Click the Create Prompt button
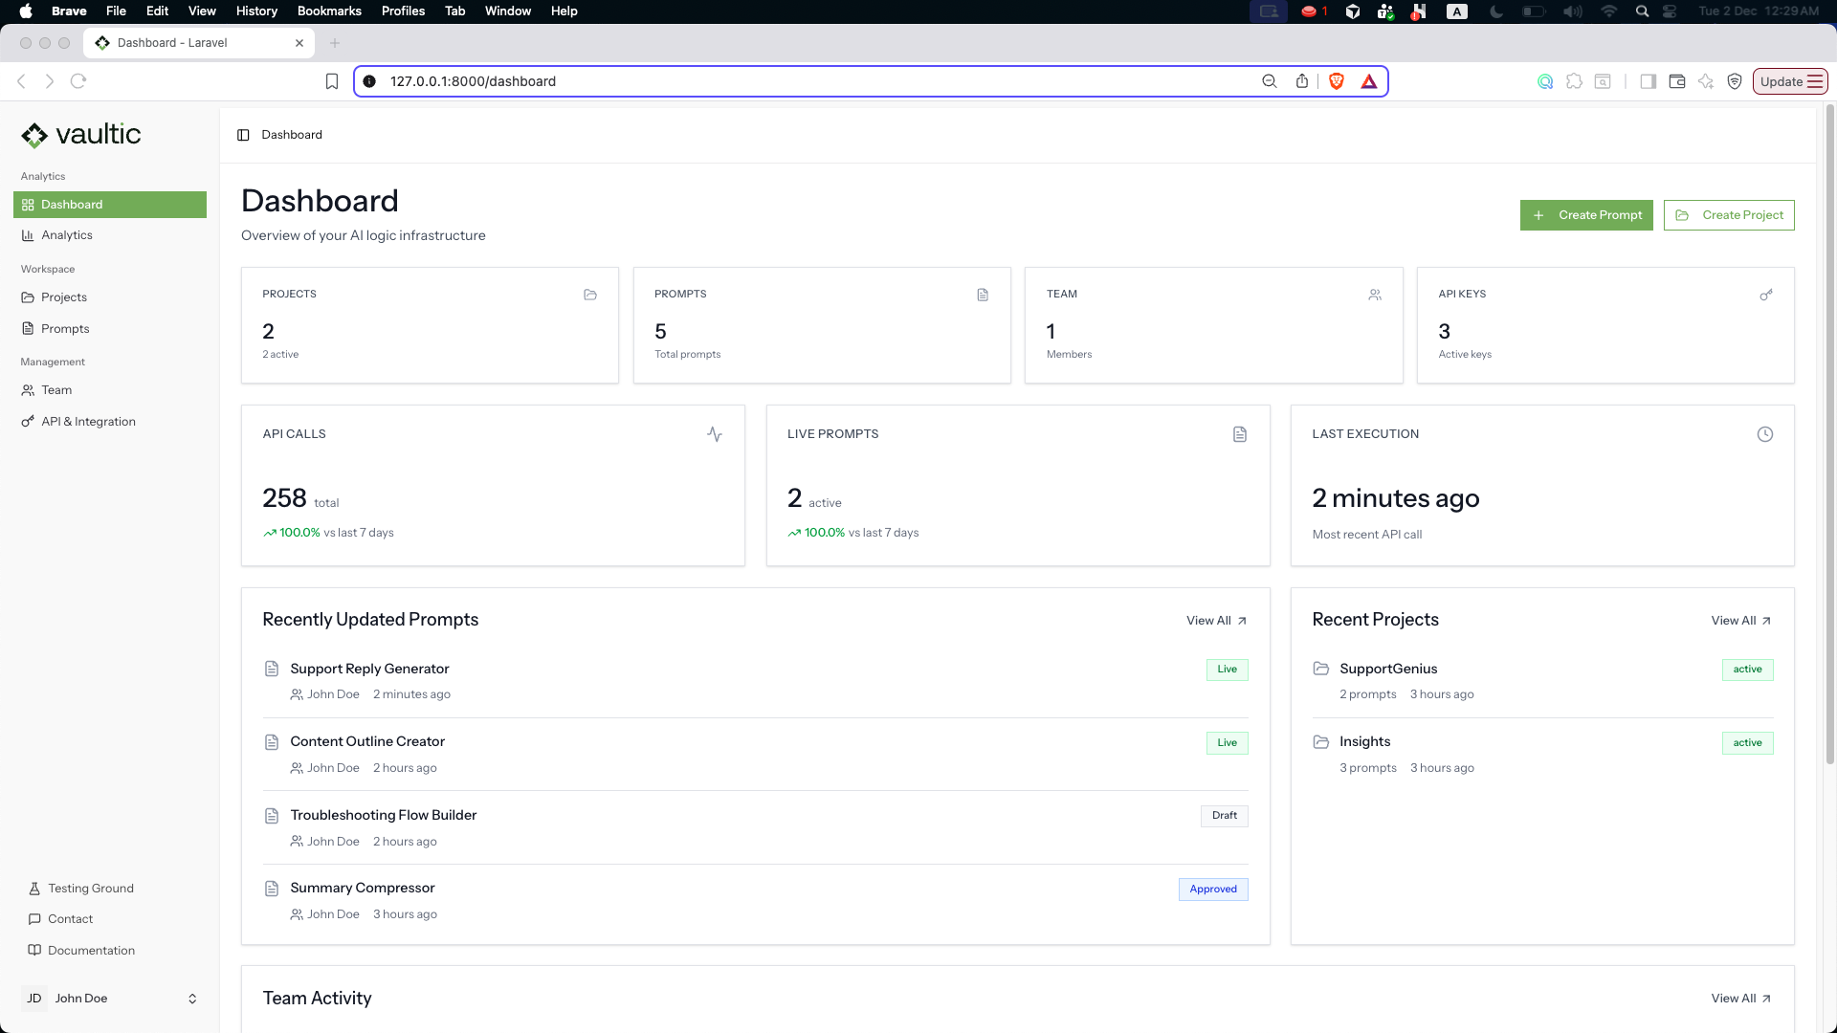Screen dimensions: 1837x1033 [x=1586, y=215]
